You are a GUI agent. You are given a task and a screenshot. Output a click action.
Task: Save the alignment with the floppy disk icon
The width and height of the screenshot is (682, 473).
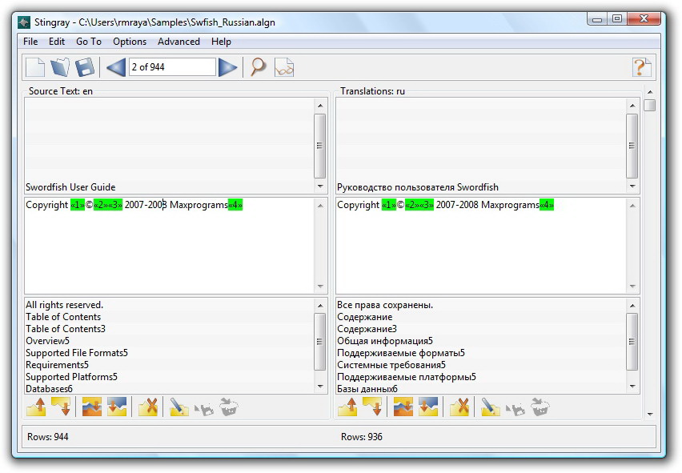tap(85, 67)
